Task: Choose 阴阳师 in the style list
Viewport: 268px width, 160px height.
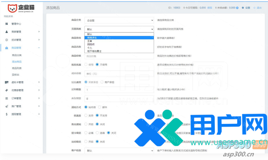Action: [x=119, y=44]
